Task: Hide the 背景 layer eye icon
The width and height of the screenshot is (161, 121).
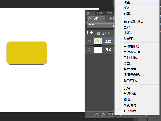Action: (x=89, y=49)
